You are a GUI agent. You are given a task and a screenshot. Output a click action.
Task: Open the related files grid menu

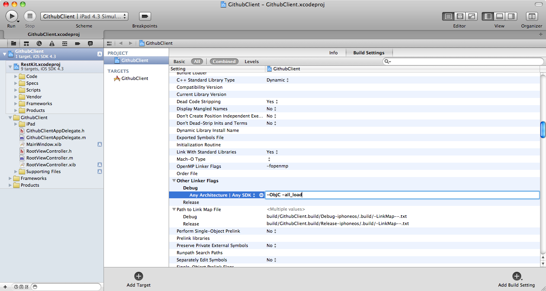[x=109, y=43]
